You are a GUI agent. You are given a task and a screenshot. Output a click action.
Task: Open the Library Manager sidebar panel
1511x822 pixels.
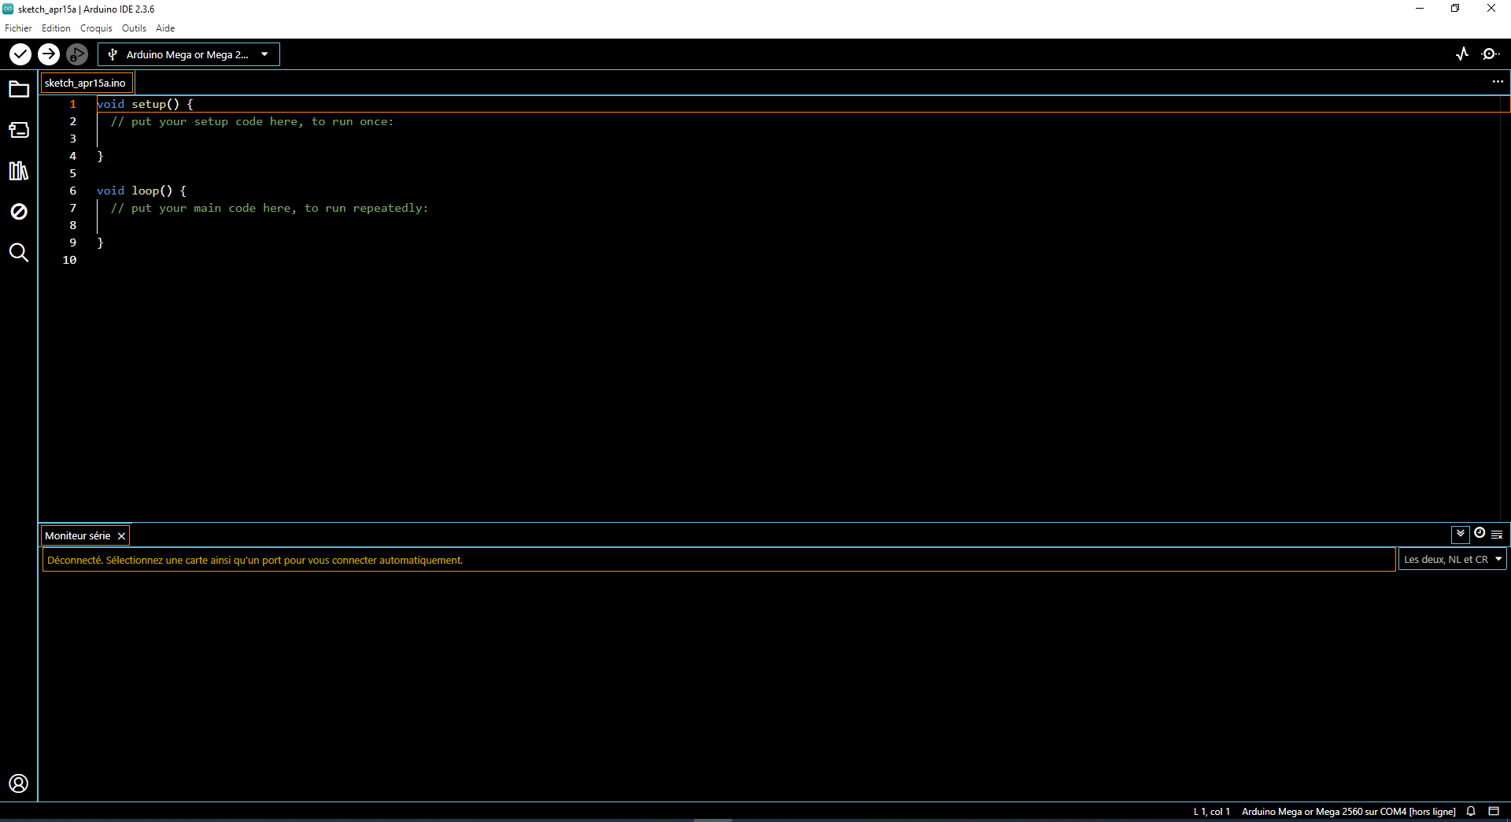point(19,171)
